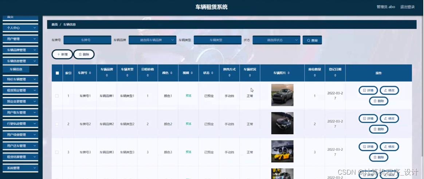Open 详情 for 车牌号2
Image resolution: width=424 pixels, height=179 pixels.
[368, 119]
